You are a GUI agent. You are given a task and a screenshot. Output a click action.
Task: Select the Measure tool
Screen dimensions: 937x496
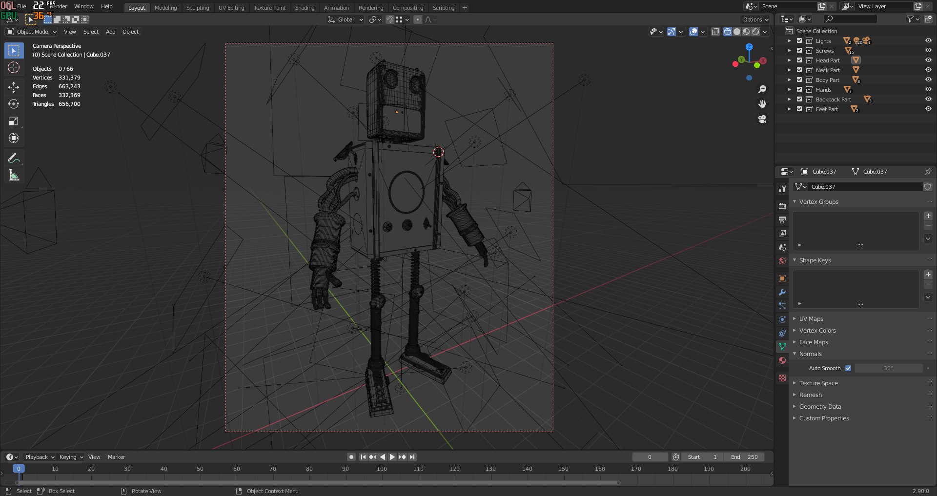coord(14,175)
